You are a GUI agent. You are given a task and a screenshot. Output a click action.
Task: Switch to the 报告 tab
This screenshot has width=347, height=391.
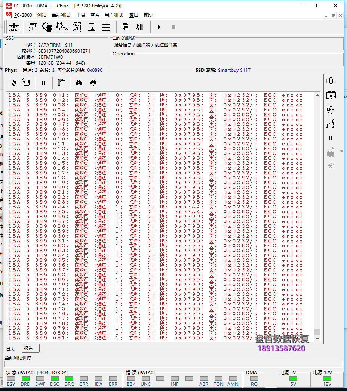pyautogui.click(x=31, y=348)
